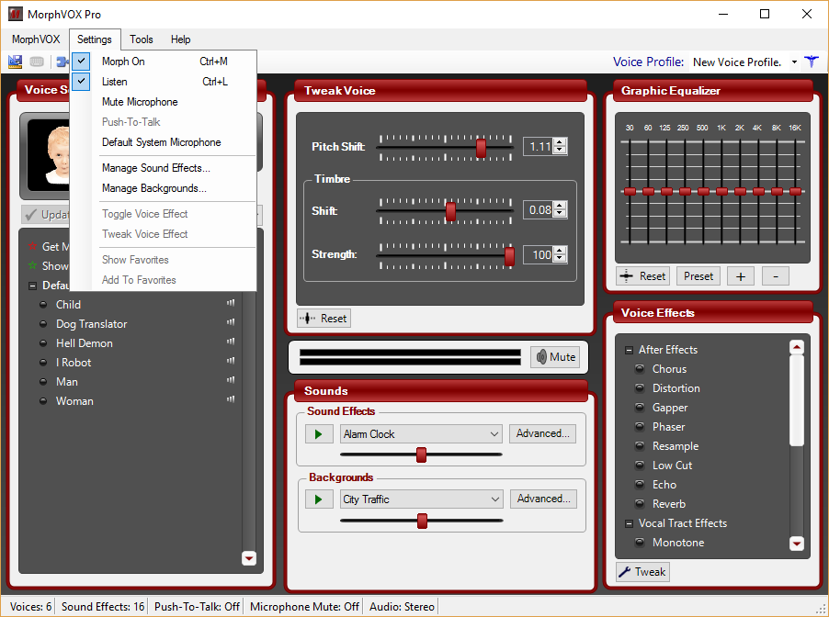Viewport: 829px width, 617px height.
Task: Click the keyboard toolbar icon
Action: pyautogui.click(x=37, y=62)
